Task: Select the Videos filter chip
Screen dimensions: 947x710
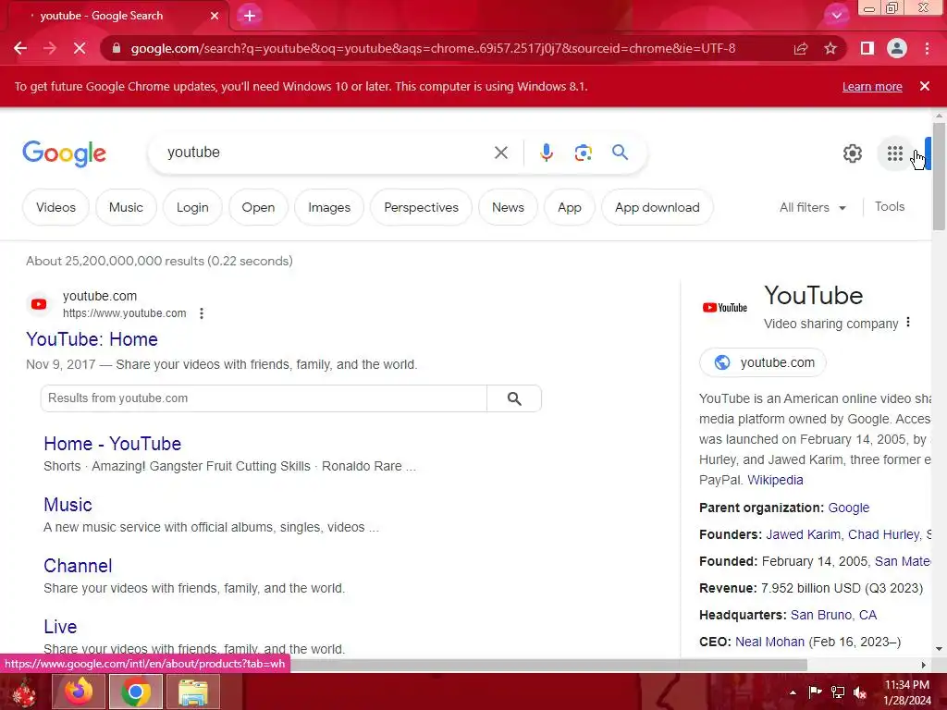Action: [x=55, y=207]
